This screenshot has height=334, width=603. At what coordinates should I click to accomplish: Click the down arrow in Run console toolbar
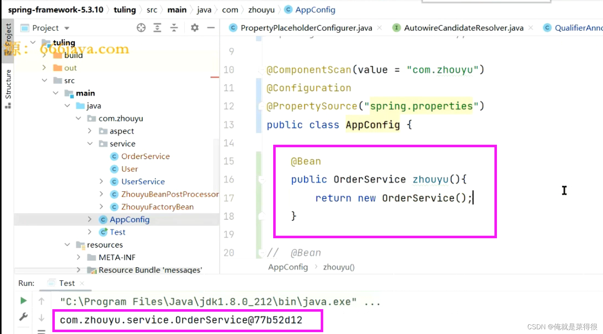coord(41,318)
